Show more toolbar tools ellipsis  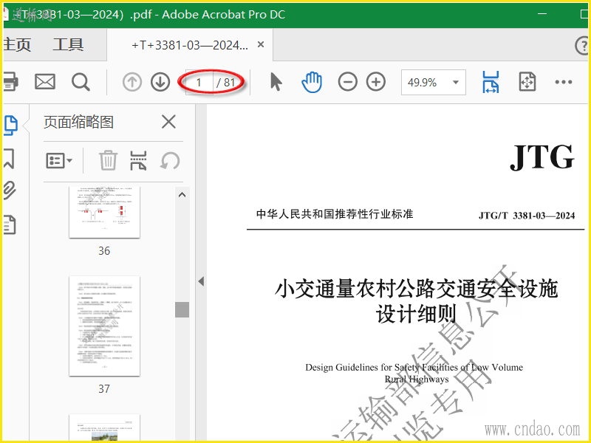(564, 82)
